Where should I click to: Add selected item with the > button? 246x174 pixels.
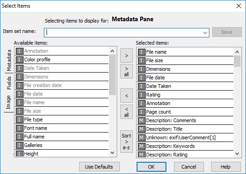(127, 55)
